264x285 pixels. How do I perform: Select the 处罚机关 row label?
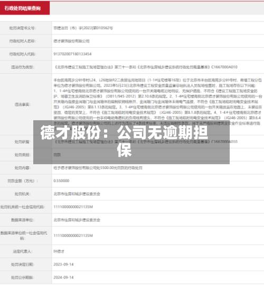click(x=22, y=194)
